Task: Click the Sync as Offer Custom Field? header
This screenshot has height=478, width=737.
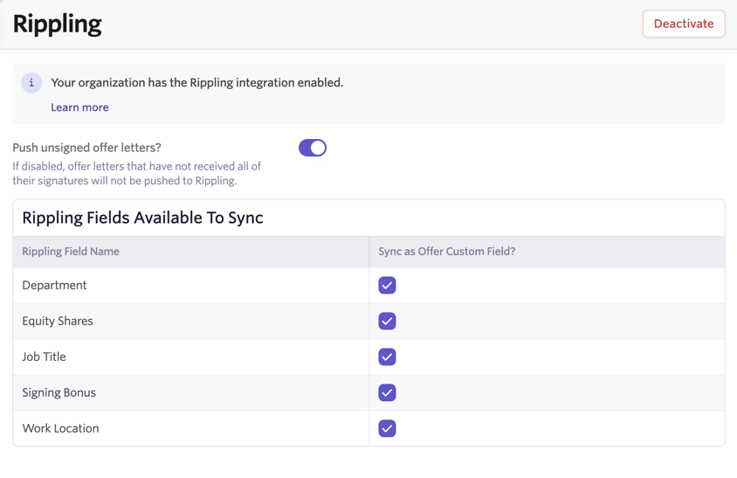Action: tap(446, 252)
